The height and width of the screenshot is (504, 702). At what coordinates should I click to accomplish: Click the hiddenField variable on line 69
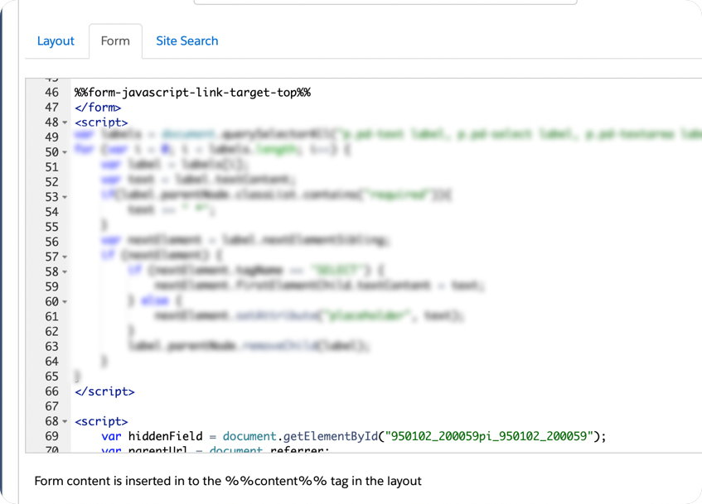click(165, 436)
